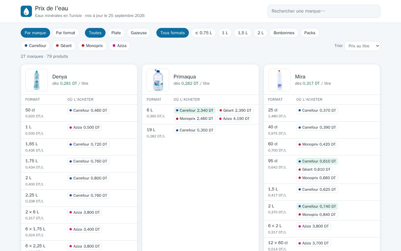Click the Primaqua brand name heading
This screenshot has width=401, height=251.
pos(185,77)
